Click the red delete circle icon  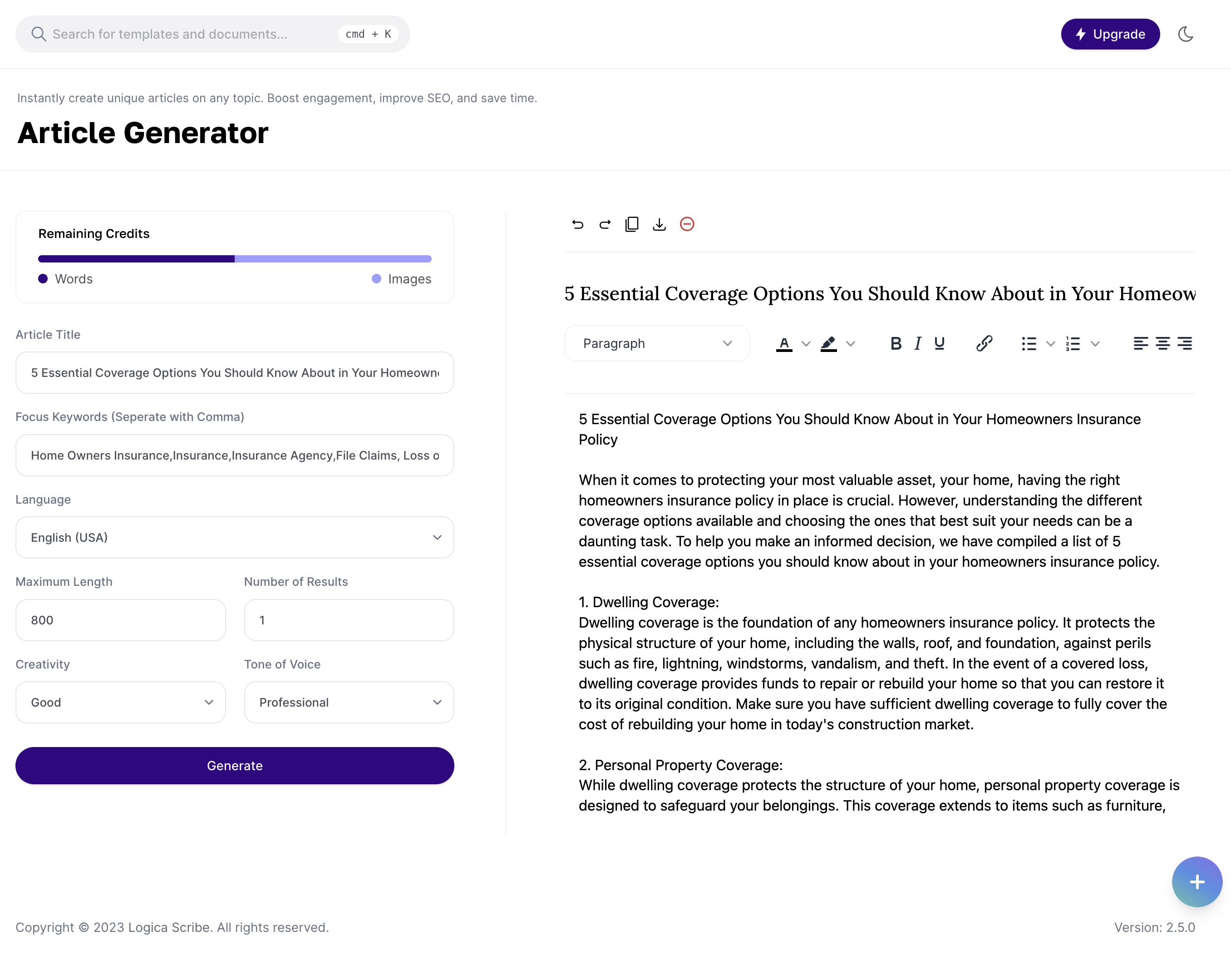tap(687, 224)
